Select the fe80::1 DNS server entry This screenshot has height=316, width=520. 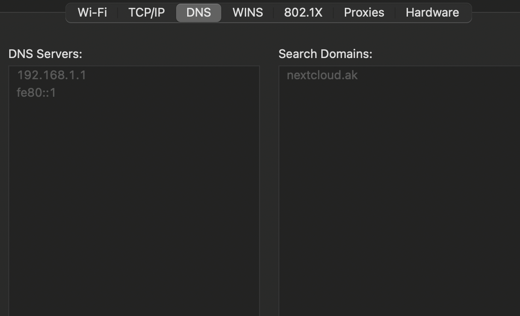click(36, 93)
